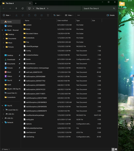134x151 pixels.
Task: Select the Events configuration file icon
Action: (24, 59)
